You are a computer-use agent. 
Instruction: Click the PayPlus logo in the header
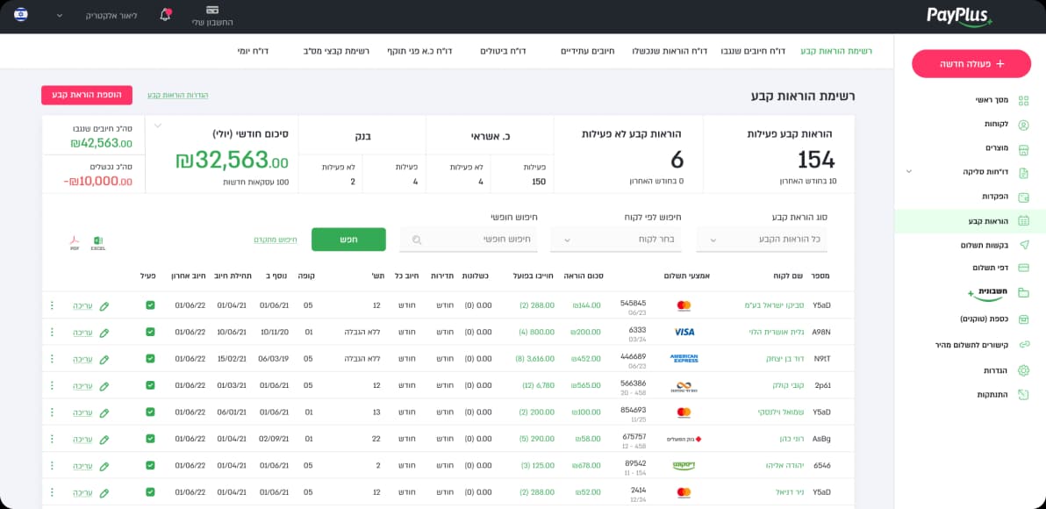coord(959,17)
